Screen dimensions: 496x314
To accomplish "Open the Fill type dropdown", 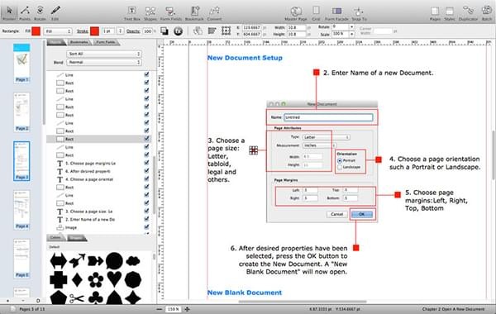I will 58,31.
